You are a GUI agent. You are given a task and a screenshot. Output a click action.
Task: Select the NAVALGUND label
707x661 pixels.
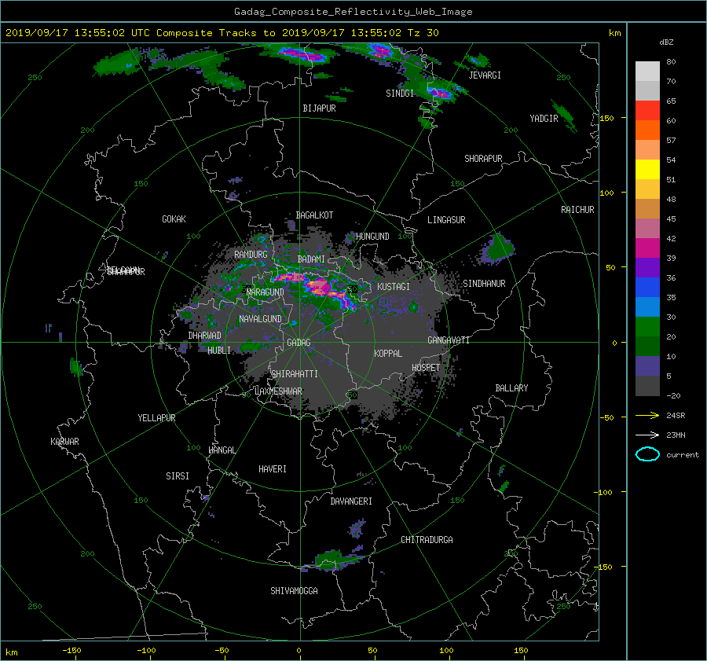[260, 318]
